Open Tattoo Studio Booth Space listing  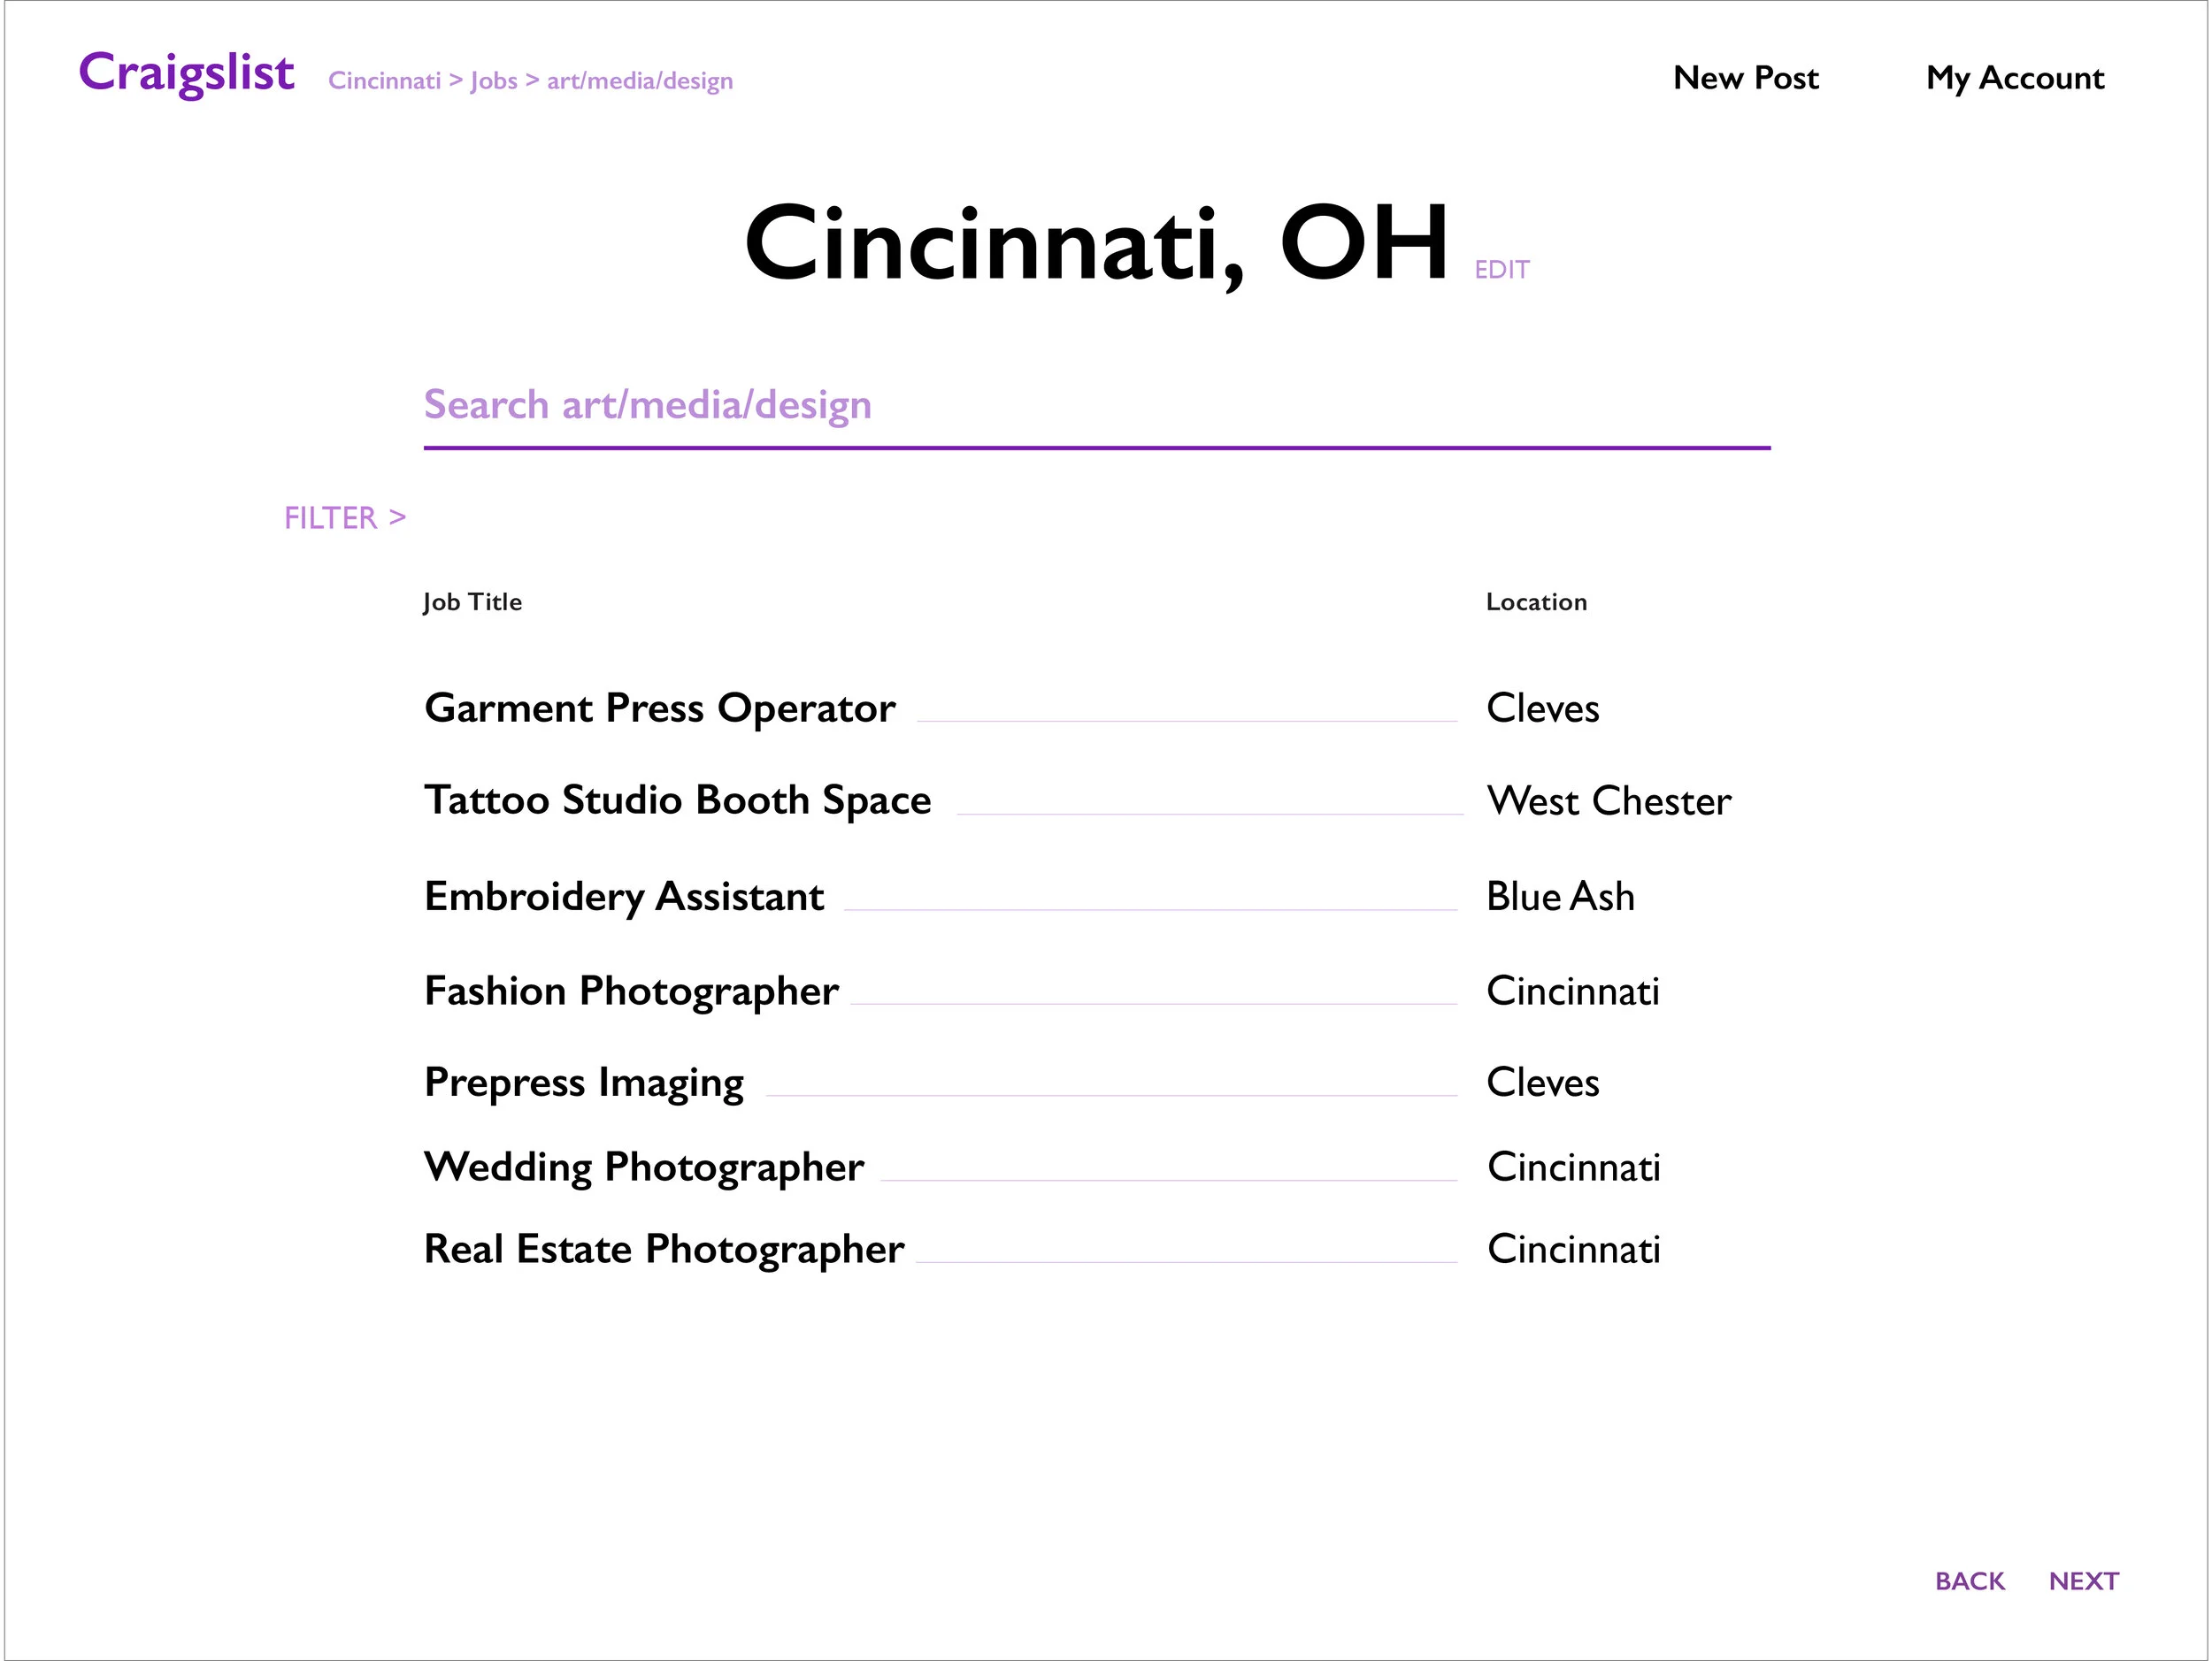pos(677,800)
